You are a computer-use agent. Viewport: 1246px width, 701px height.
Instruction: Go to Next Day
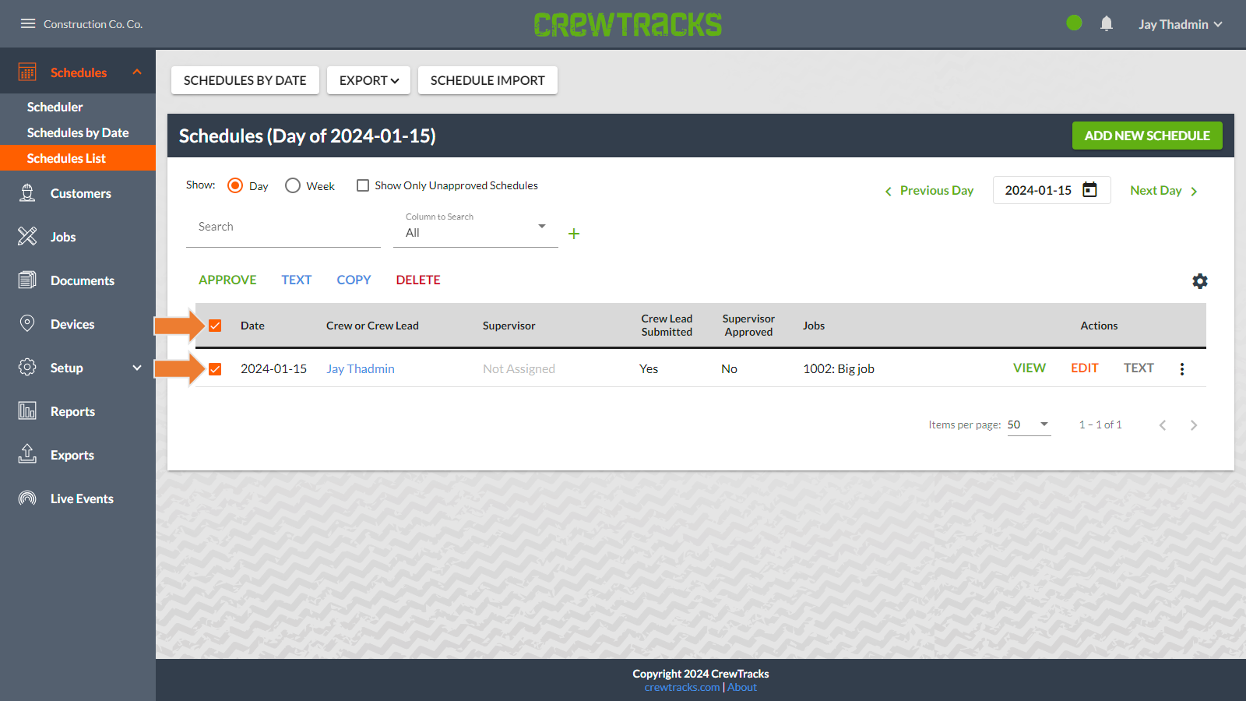click(x=1164, y=191)
